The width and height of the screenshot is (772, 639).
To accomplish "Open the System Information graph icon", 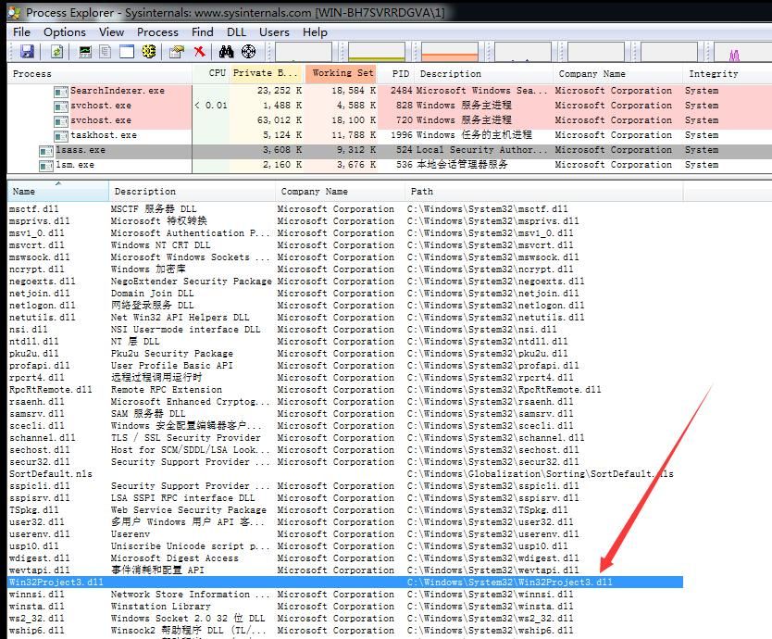I will pos(85,51).
